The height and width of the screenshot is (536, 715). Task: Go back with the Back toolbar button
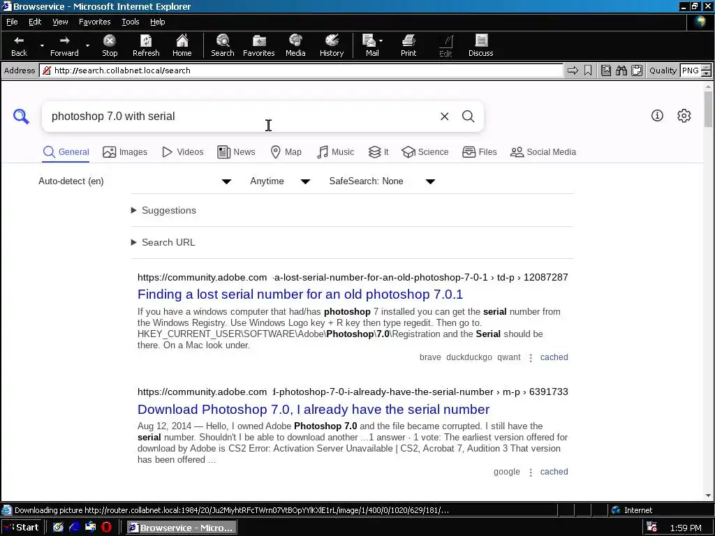click(x=19, y=45)
